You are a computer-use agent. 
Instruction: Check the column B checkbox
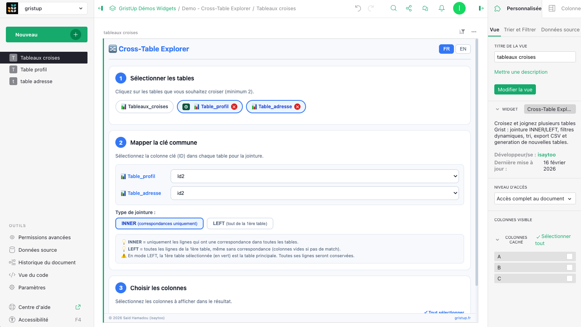(570, 267)
